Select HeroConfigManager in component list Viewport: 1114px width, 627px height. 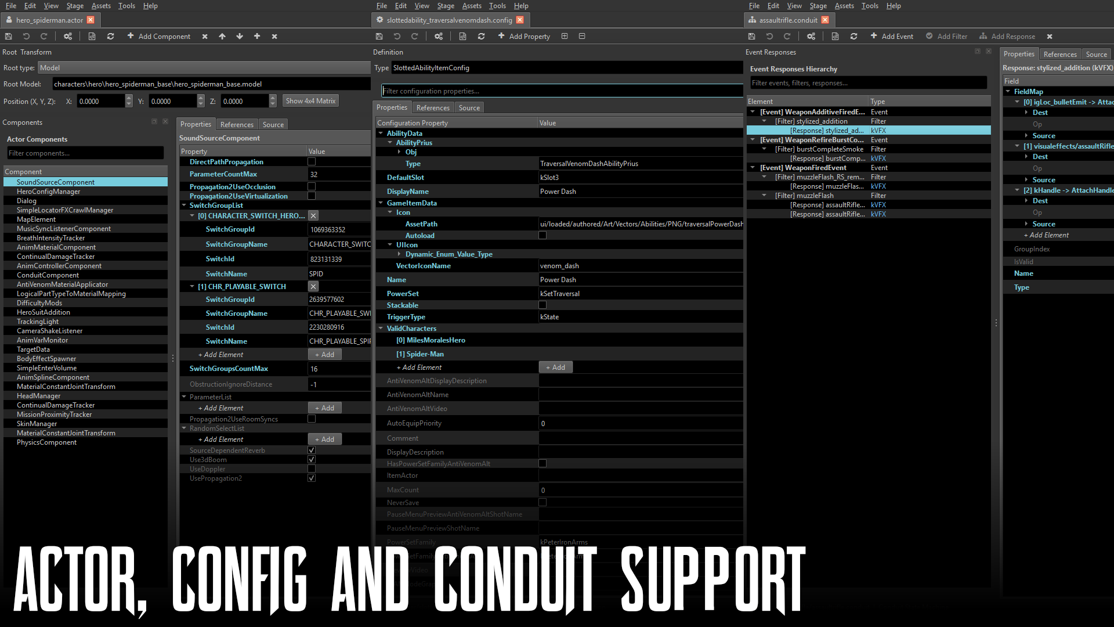click(x=49, y=192)
